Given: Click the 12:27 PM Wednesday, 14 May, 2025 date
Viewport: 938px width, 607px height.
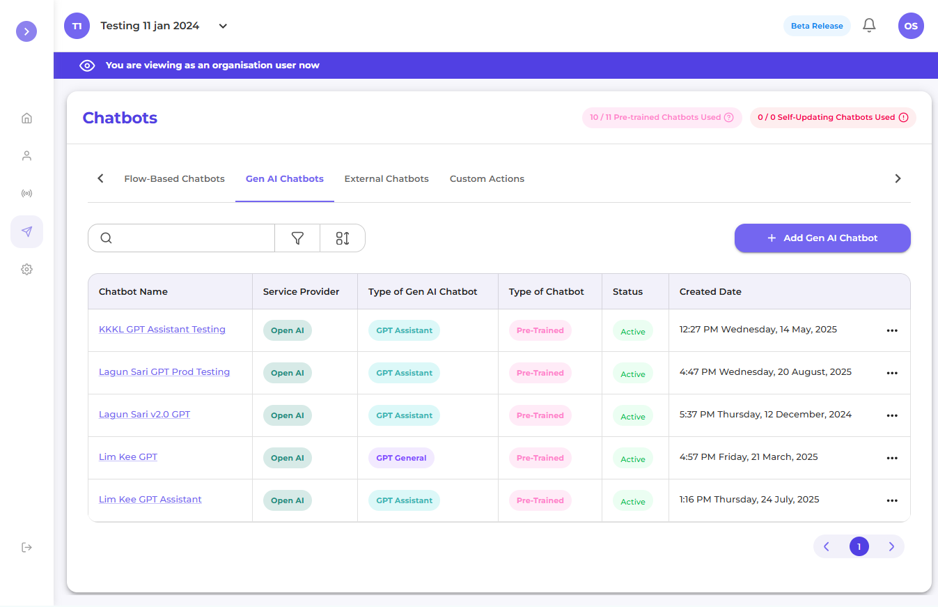Looking at the screenshot, I should [x=758, y=329].
